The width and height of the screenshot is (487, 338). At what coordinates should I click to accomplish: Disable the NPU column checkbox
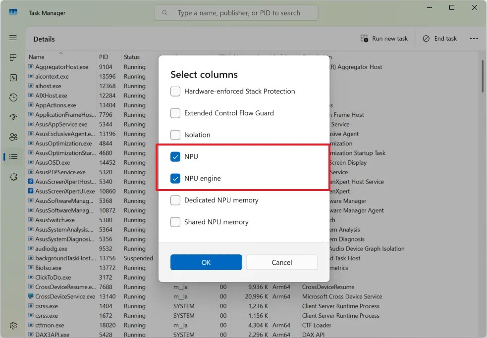tap(175, 156)
